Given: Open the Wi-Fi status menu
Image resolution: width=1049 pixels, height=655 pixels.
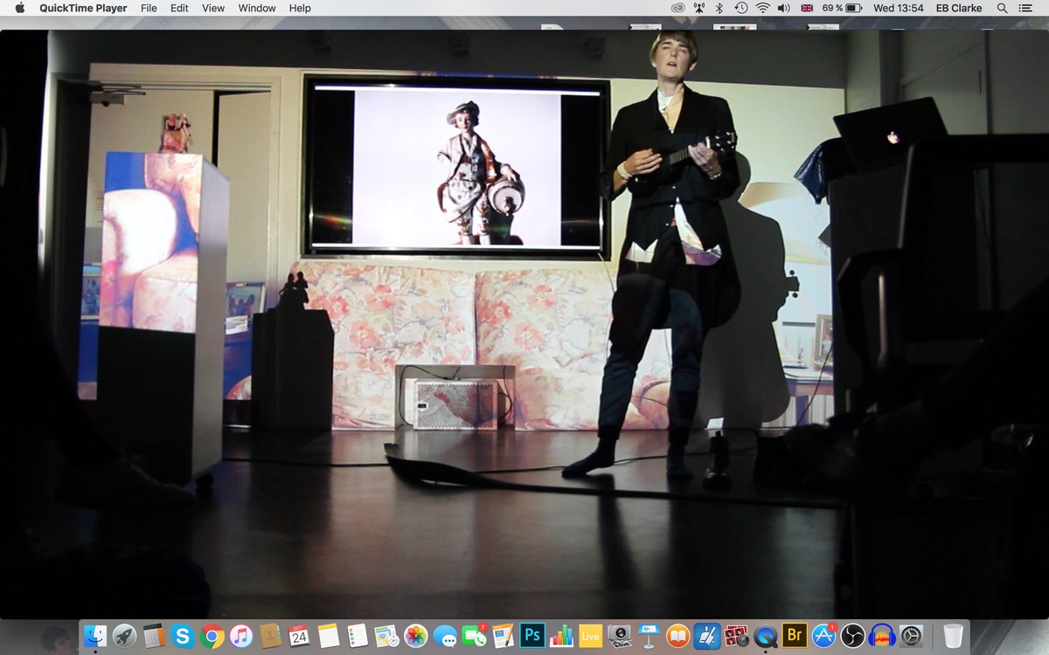Looking at the screenshot, I should click(762, 8).
